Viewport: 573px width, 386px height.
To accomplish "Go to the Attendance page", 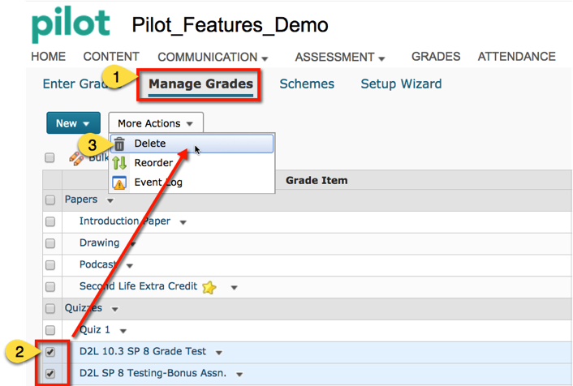I will click(x=516, y=57).
